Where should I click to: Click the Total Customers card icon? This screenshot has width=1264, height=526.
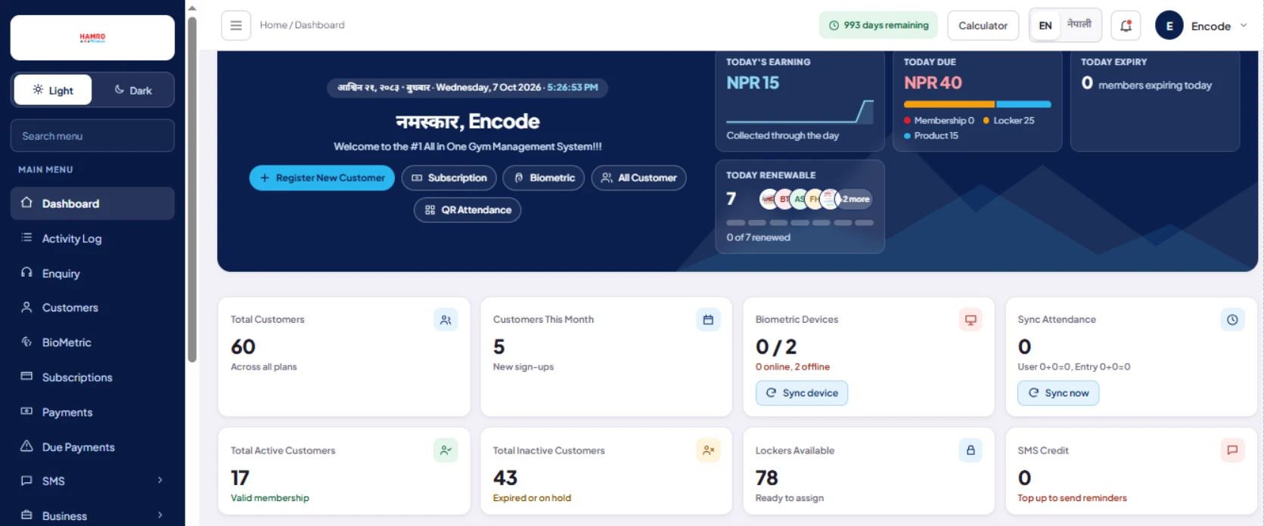point(446,320)
